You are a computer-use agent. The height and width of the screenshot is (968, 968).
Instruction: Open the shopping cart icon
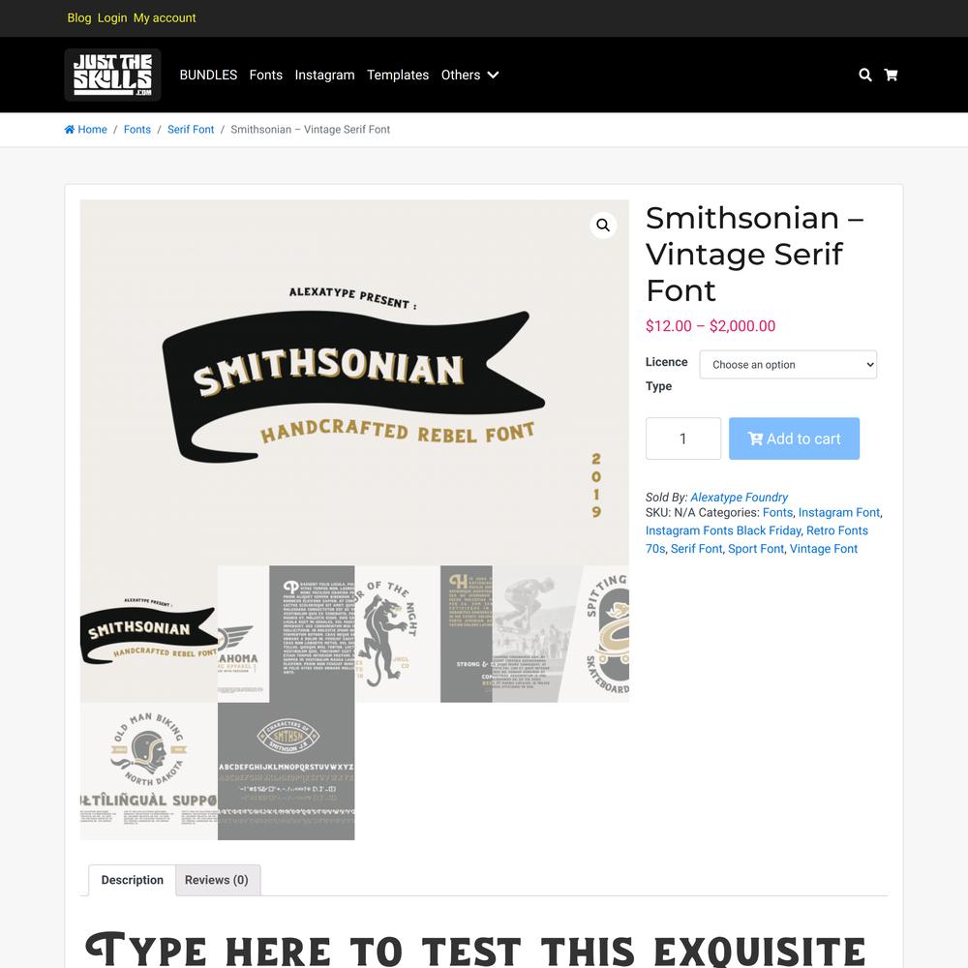point(891,75)
